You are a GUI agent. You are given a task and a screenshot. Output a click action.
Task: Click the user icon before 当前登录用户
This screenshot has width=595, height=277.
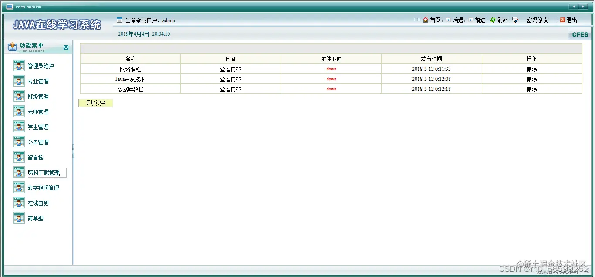[x=119, y=20]
